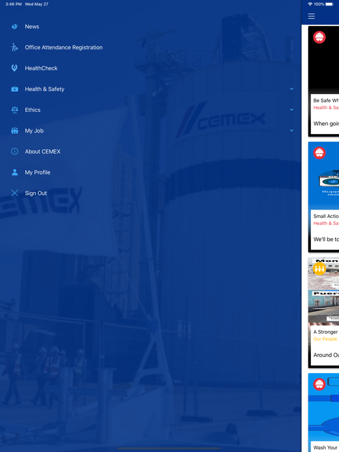Tap the HealthCheck location pin icon
The height and width of the screenshot is (452, 339).
tap(14, 68)
